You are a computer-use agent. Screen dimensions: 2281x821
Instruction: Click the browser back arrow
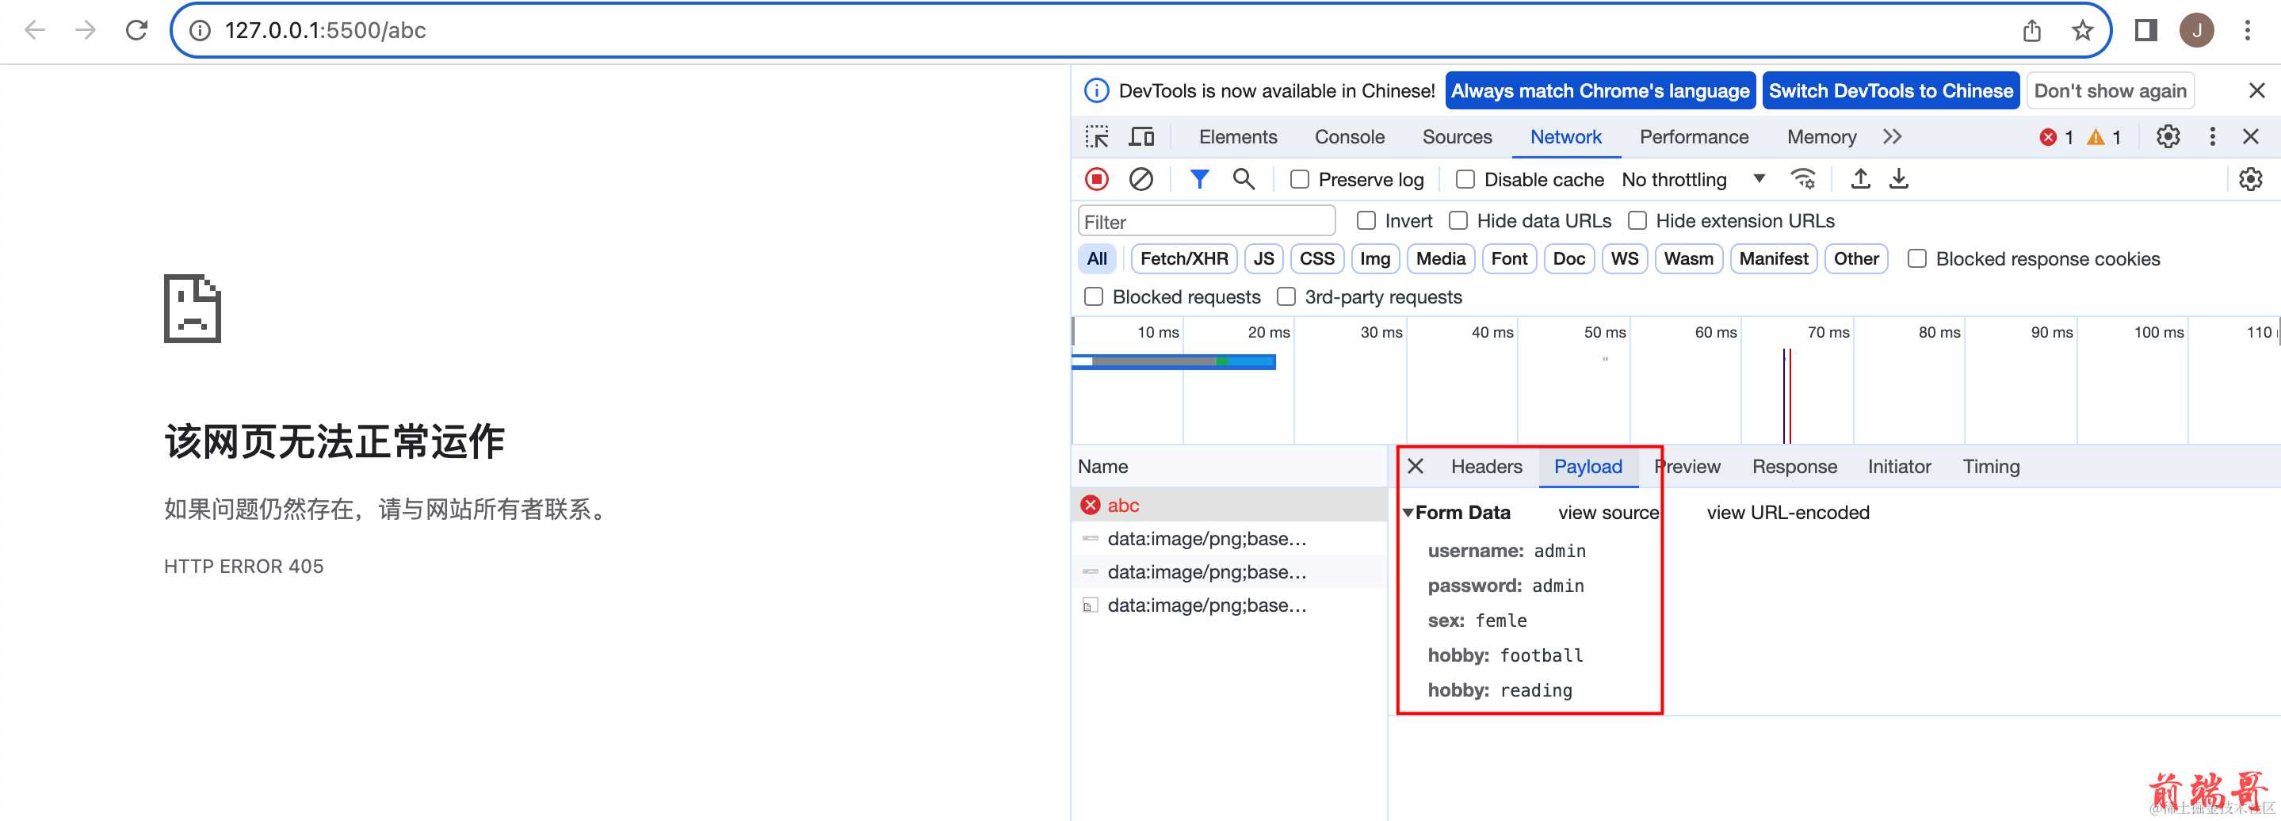click(35, 30)
